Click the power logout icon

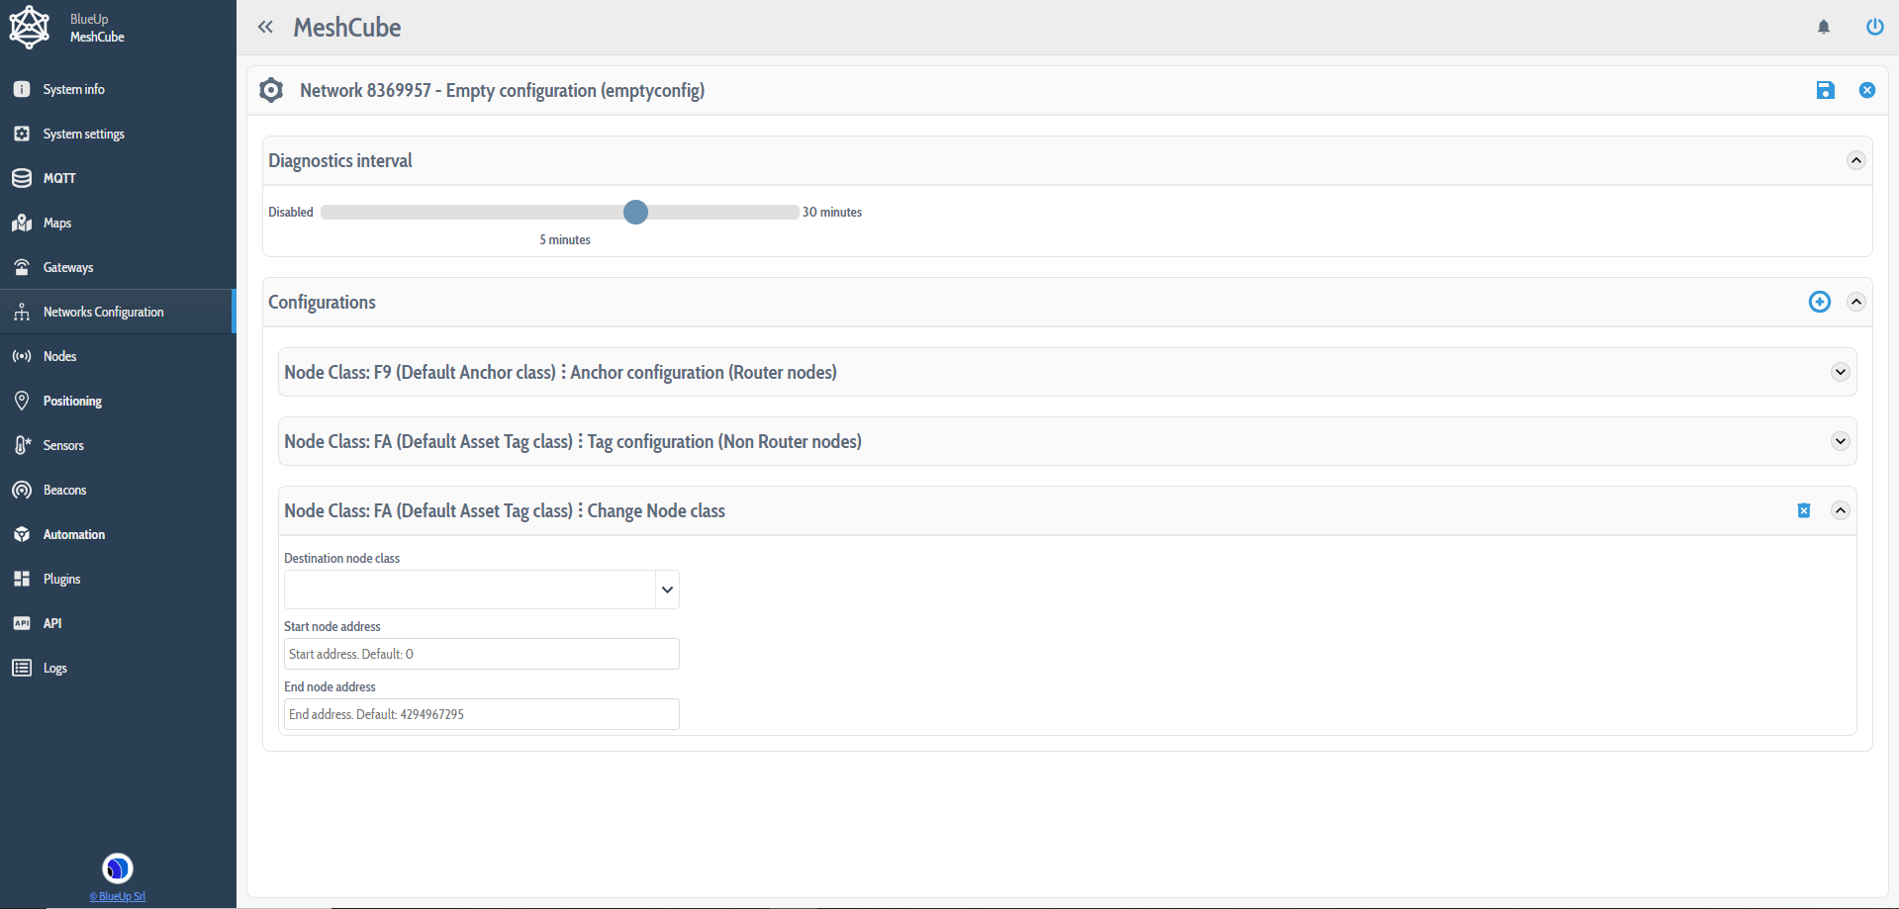coord(1874,27)
